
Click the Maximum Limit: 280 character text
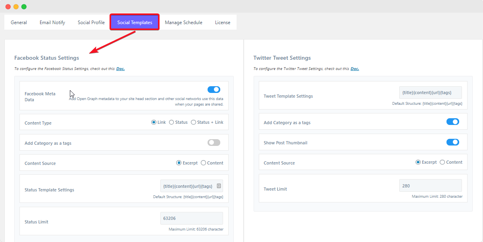(437, 197)
